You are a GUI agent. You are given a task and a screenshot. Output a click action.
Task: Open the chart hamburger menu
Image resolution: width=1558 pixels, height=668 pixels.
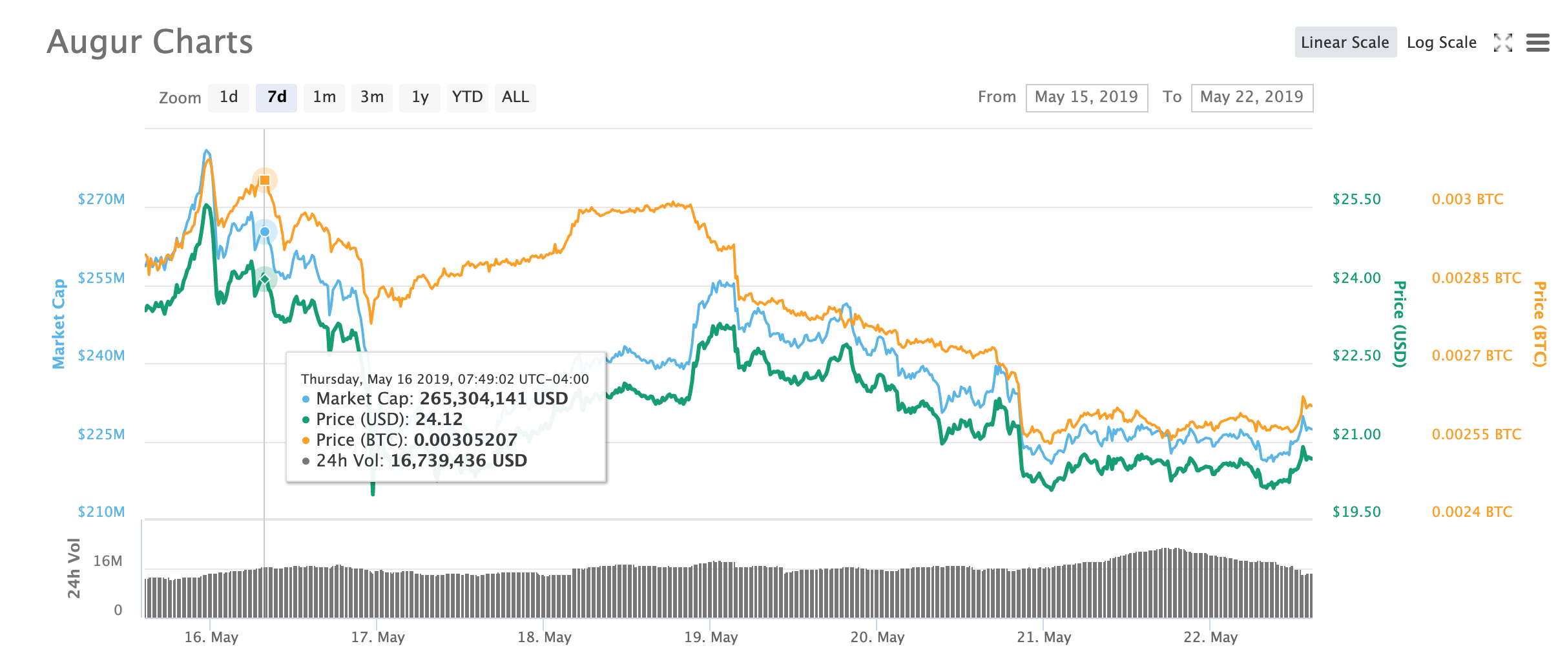point(1537,43)
